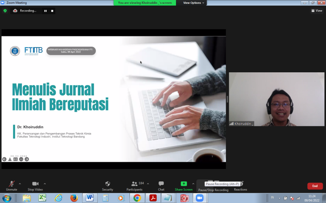The width and height of the screenshot is (326, 203).
Task: Expand audio options arrow beside Unmute
Action: click(20, 184)
